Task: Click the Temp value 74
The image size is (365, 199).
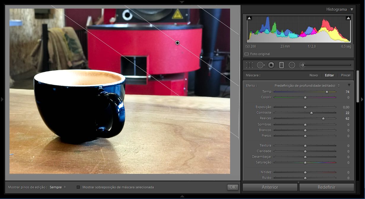Action: tap(347, 92)
